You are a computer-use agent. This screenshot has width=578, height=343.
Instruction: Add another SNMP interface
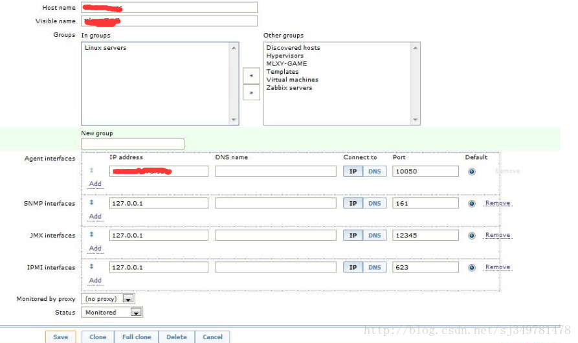(95, 216)
